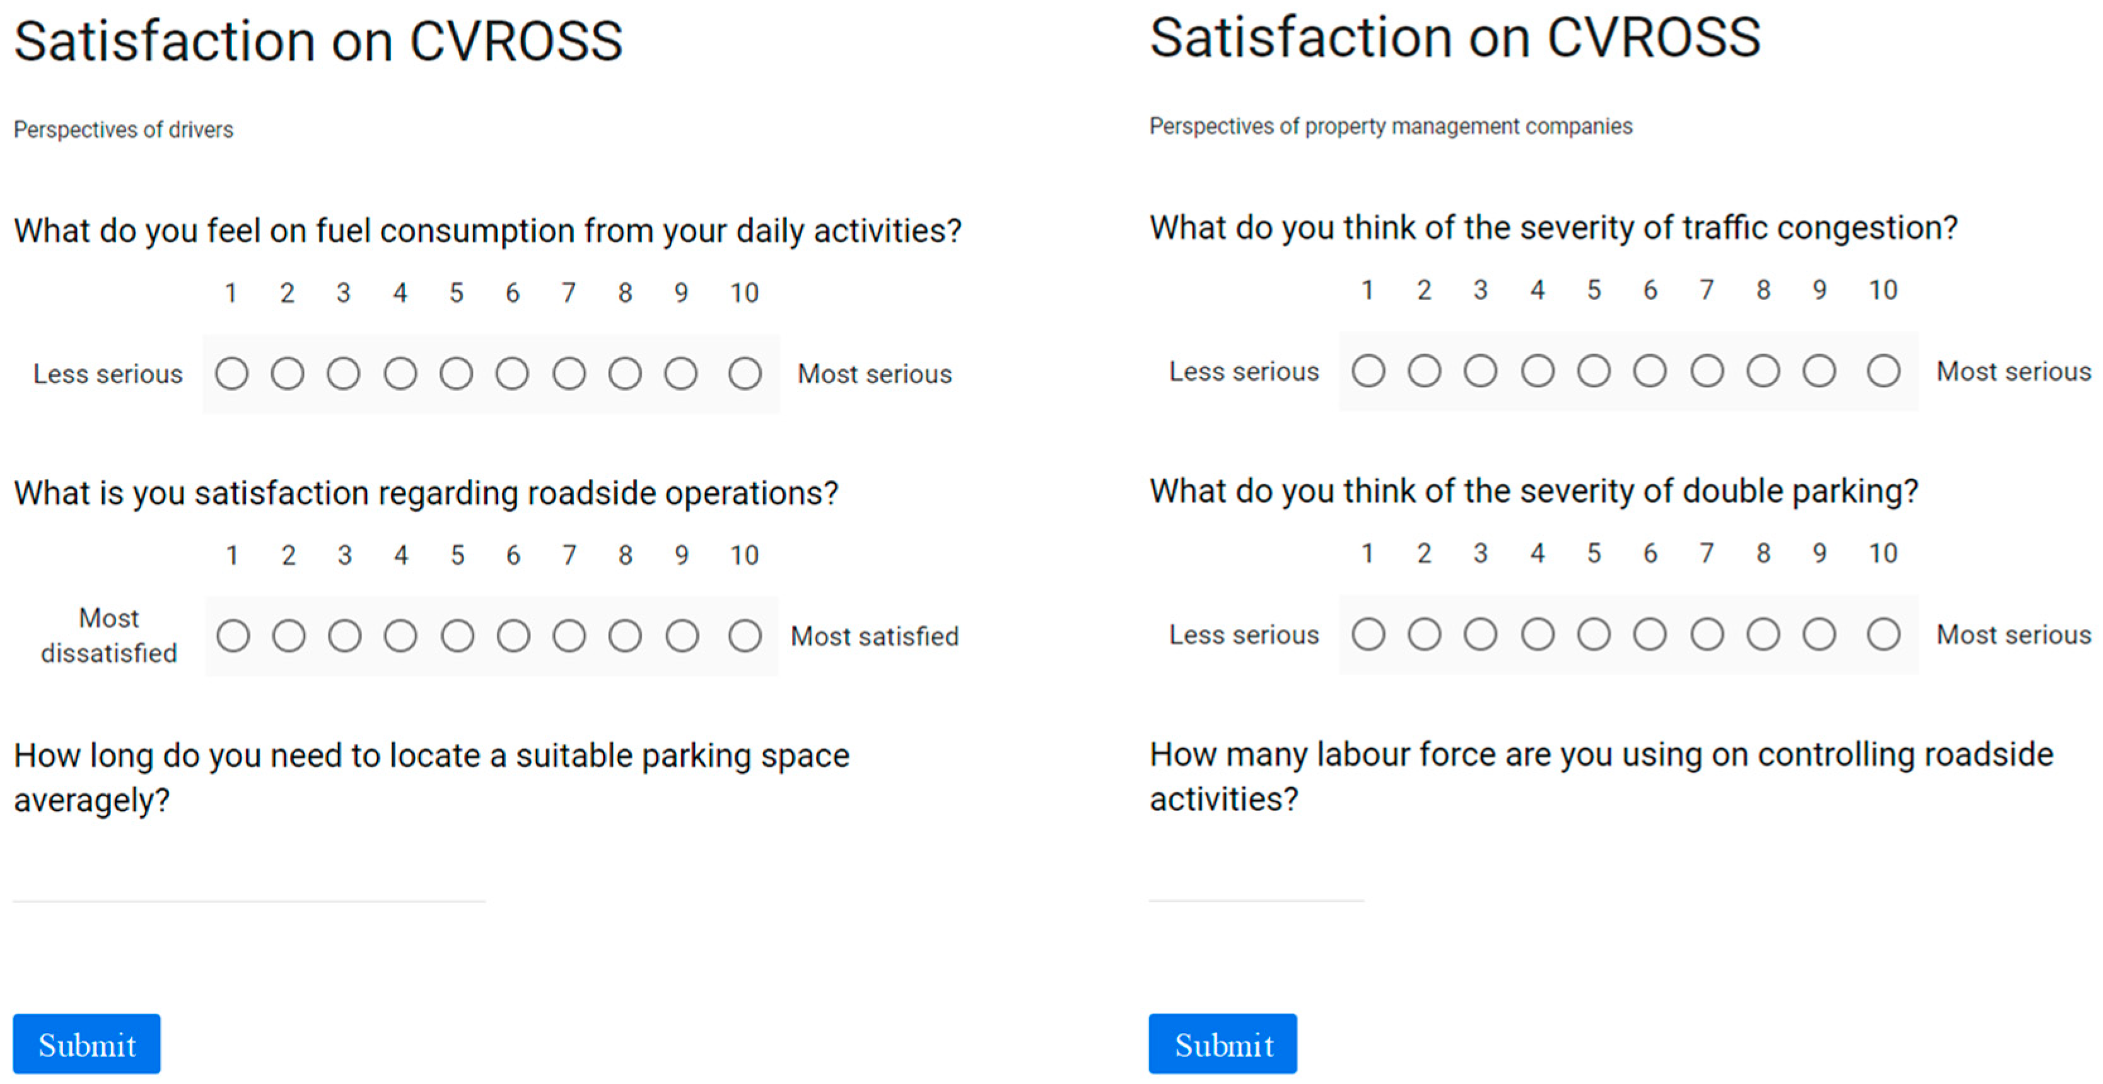Choose rating 7 for roadside operations satisfaction

click(x=569, y=636)
